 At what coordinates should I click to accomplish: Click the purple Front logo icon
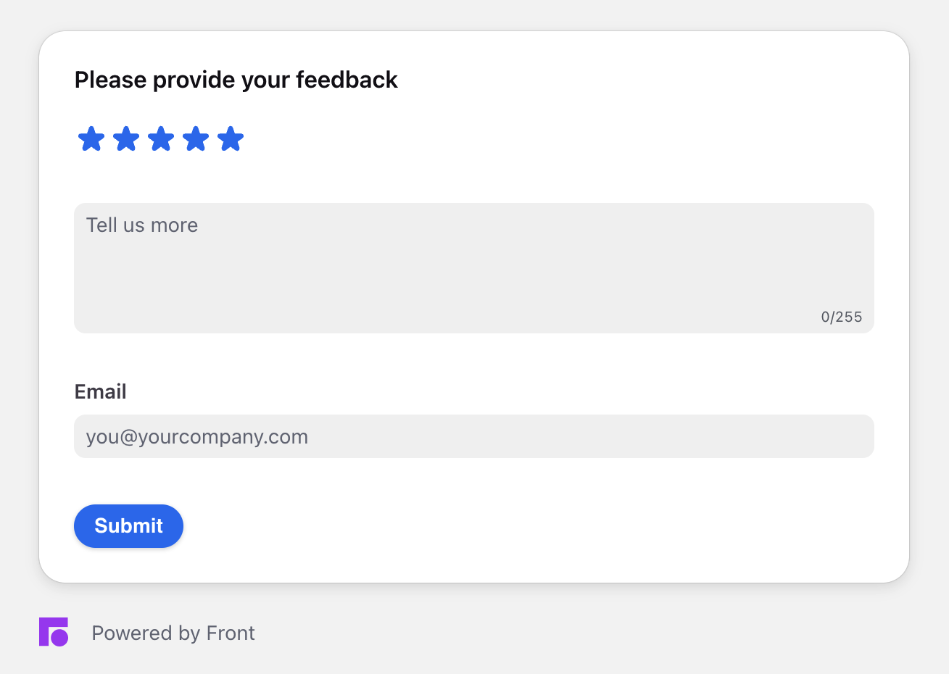[x=54, y=632]
